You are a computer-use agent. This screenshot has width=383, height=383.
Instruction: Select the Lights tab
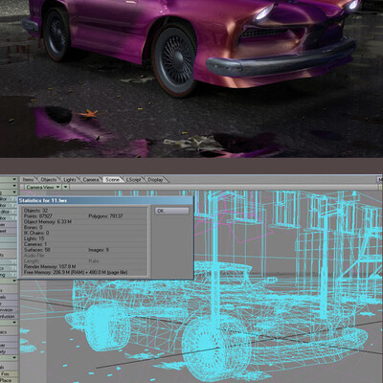(69, 180)
